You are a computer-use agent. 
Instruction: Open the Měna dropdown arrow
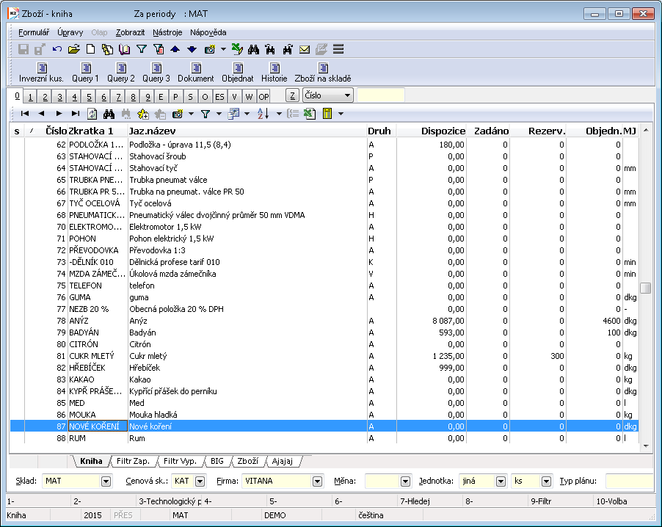click(x=405, y=481)
